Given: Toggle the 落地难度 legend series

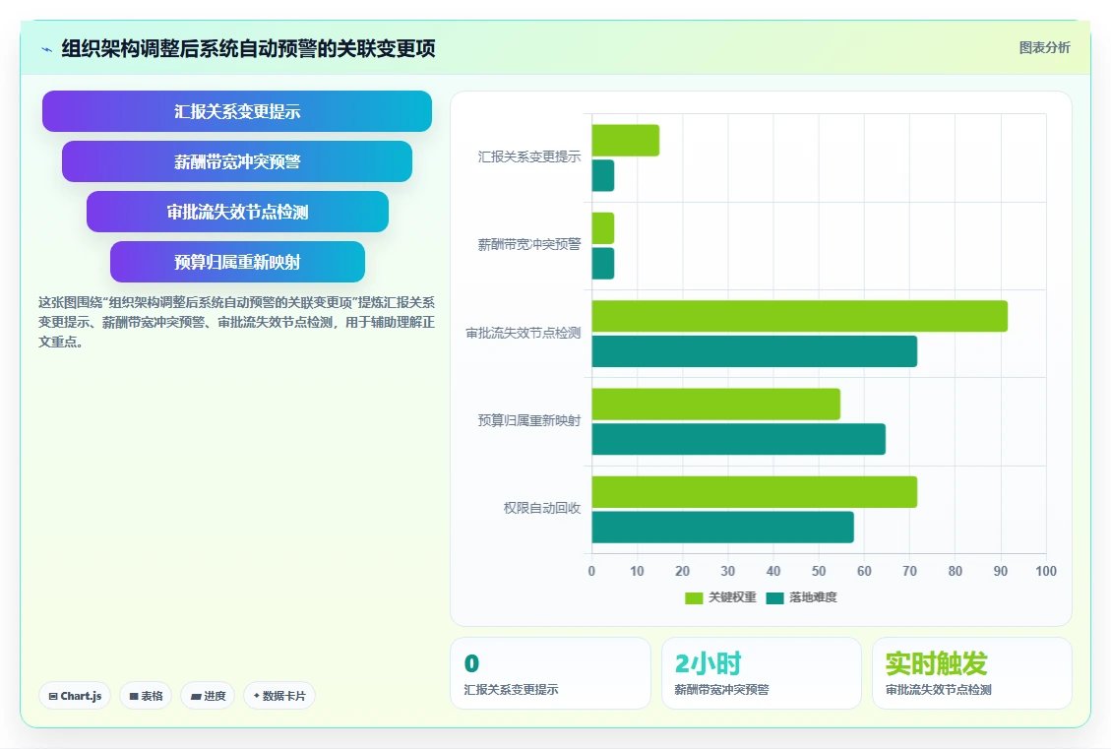Looking at the screenshot, I should pyautogui.click(x=801, y=597).
